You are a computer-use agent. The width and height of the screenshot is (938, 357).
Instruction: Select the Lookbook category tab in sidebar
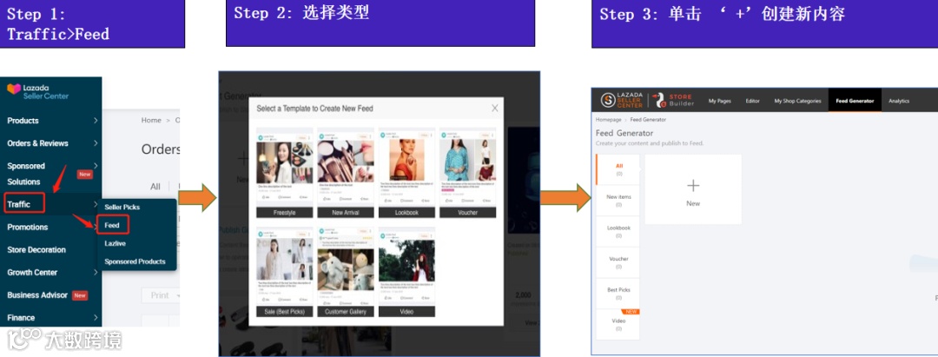click(x=618, y=231)
